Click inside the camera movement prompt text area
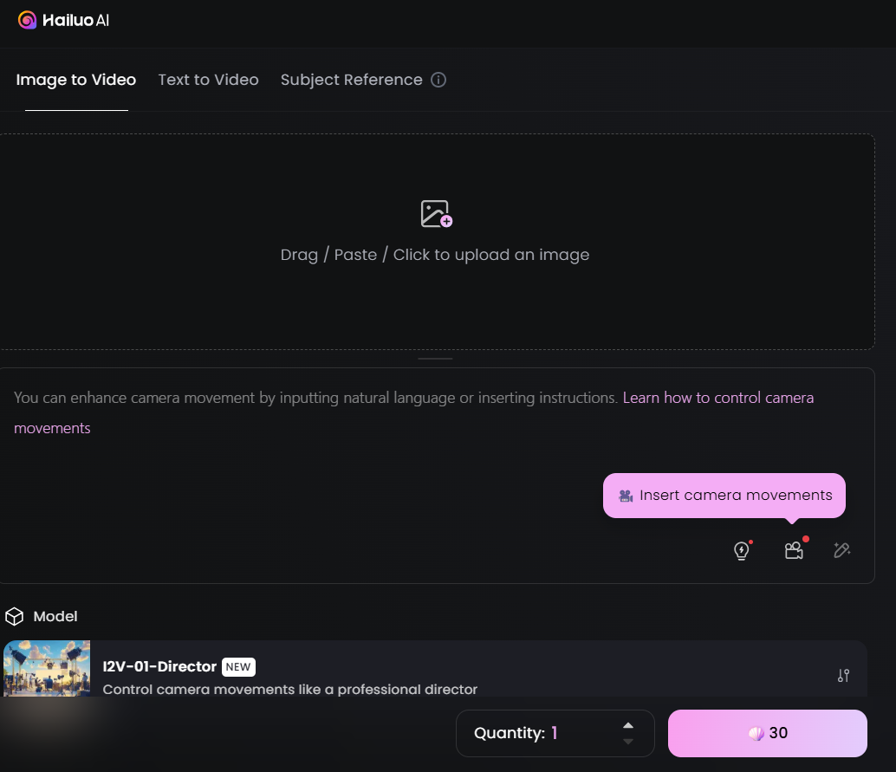This screenshot has width=896, height=772. [347, 485]
